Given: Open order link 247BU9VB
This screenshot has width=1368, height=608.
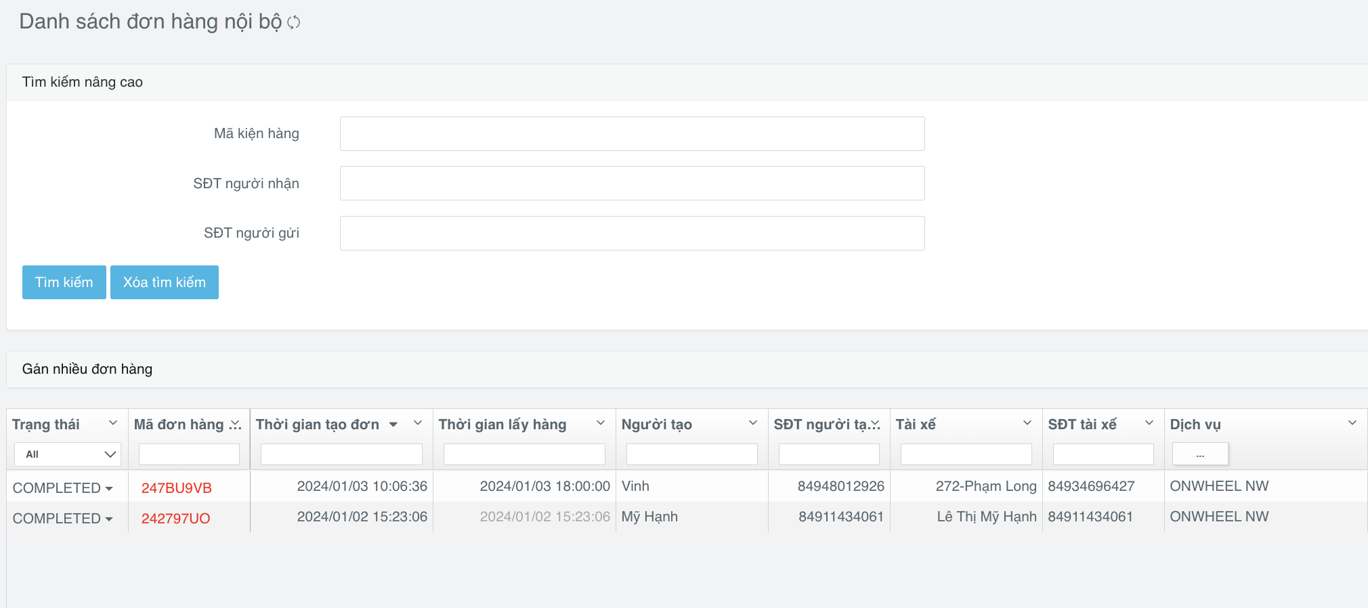Looking at the screenshot, I should pyautogui.click(x=177, y=488).
